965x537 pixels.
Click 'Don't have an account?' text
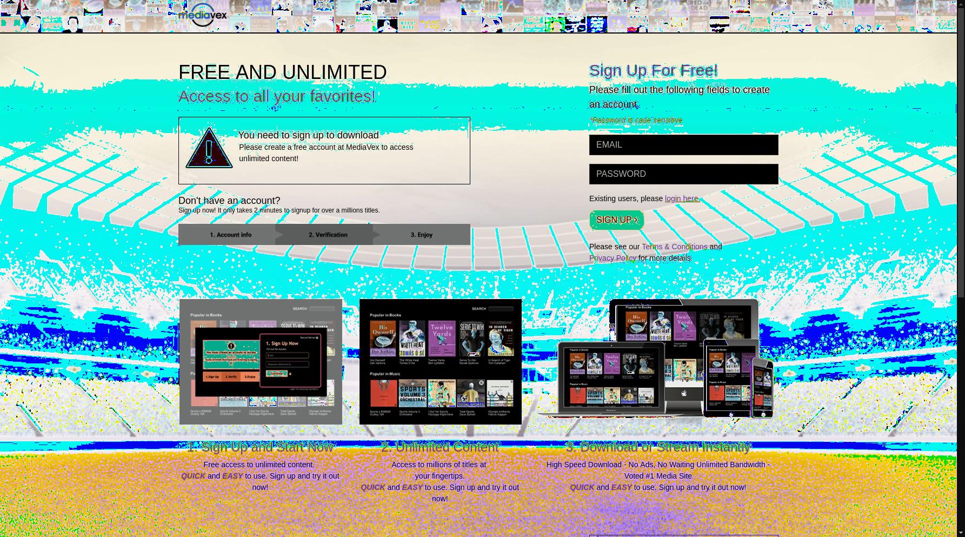pos(229,201)
